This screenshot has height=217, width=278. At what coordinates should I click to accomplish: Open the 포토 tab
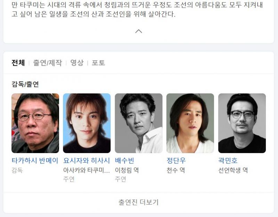coord(98,63)
